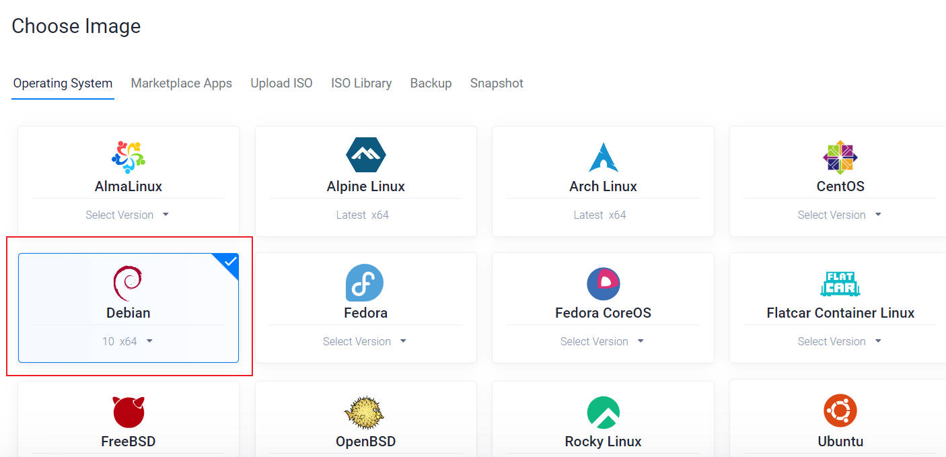Select the AlmaLinux logo icon
946x457 pixels.
pyautogui.click(x=128, y=157)
